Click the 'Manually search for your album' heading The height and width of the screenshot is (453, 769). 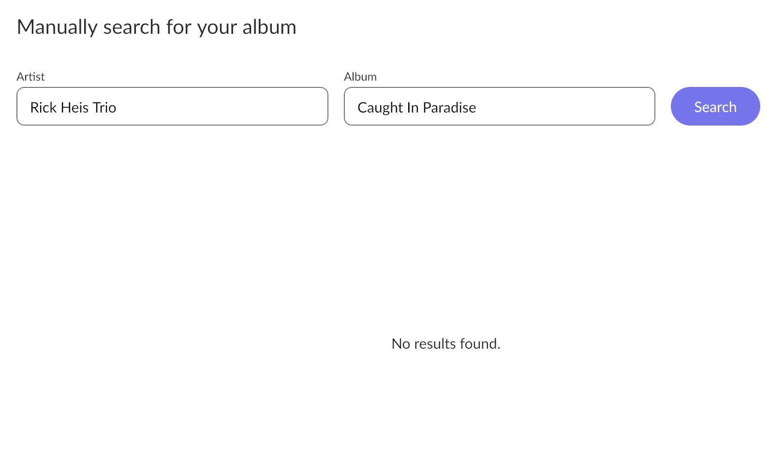click(157, 28)
